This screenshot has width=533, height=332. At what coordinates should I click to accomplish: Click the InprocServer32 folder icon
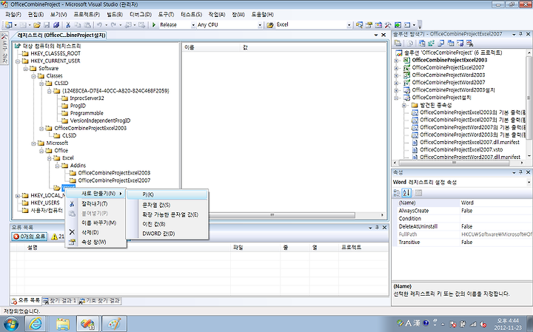click(64, 98)
